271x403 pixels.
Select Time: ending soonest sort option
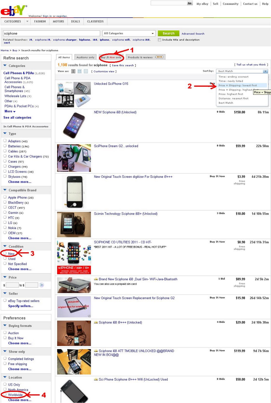coord(233,77)
